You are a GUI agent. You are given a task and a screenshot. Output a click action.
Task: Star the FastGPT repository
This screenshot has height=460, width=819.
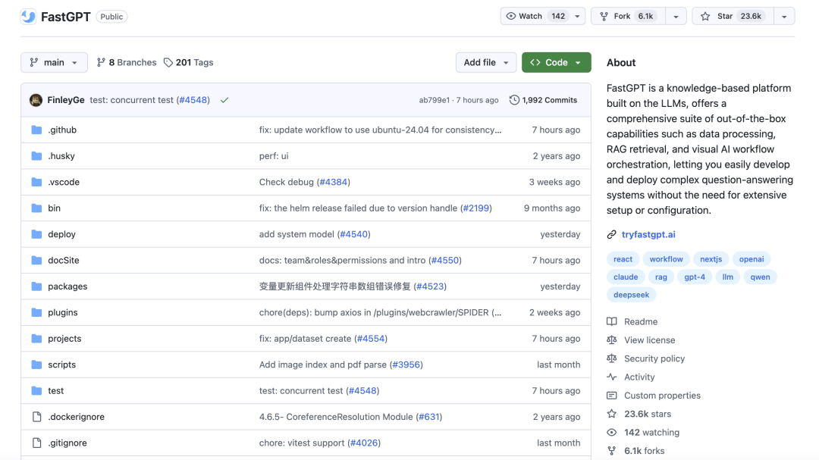(733, 16)
